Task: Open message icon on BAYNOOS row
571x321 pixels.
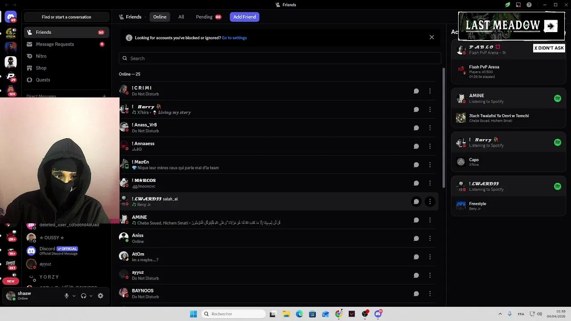Action: [416, 294]
